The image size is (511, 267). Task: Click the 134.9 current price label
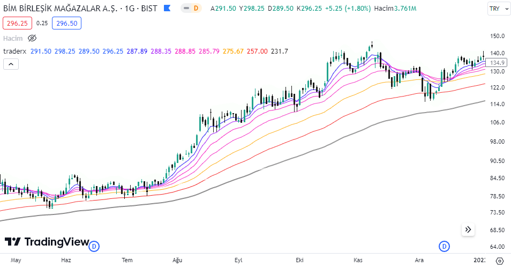pyautogui.click(x=497, y=63)
